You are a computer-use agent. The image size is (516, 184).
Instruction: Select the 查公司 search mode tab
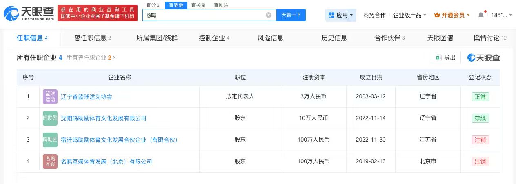pyautogui.click(x=153, y=5)
